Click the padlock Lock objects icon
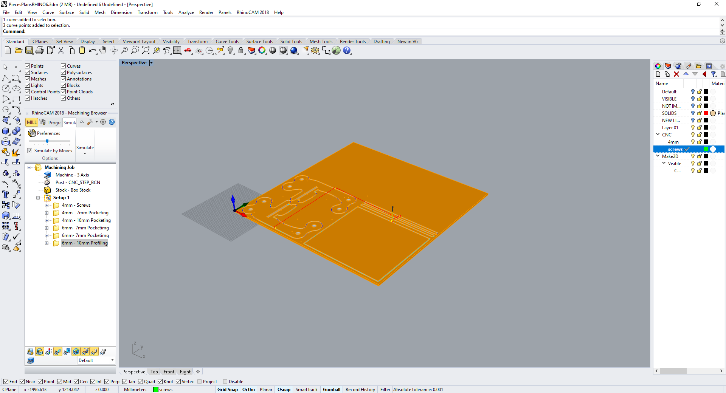726x393 pixels. (x=241, y=50)
